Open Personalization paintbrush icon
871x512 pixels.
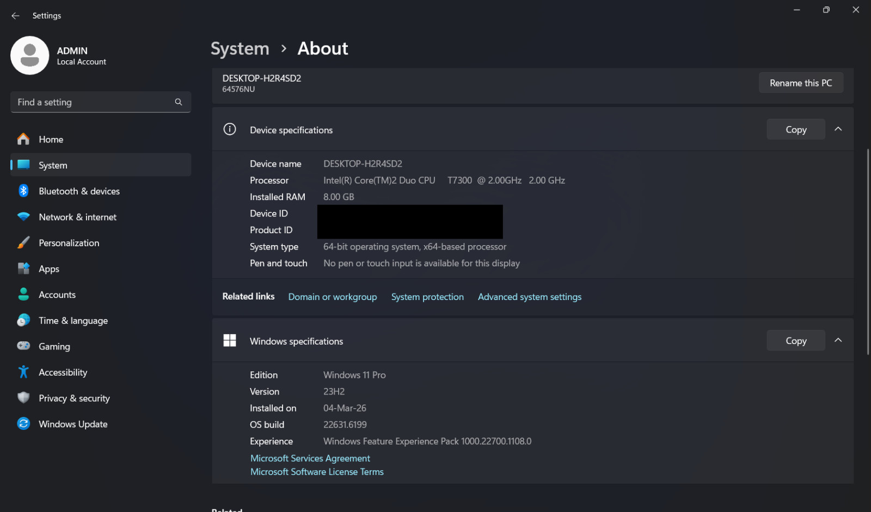[x=23, y=242]
